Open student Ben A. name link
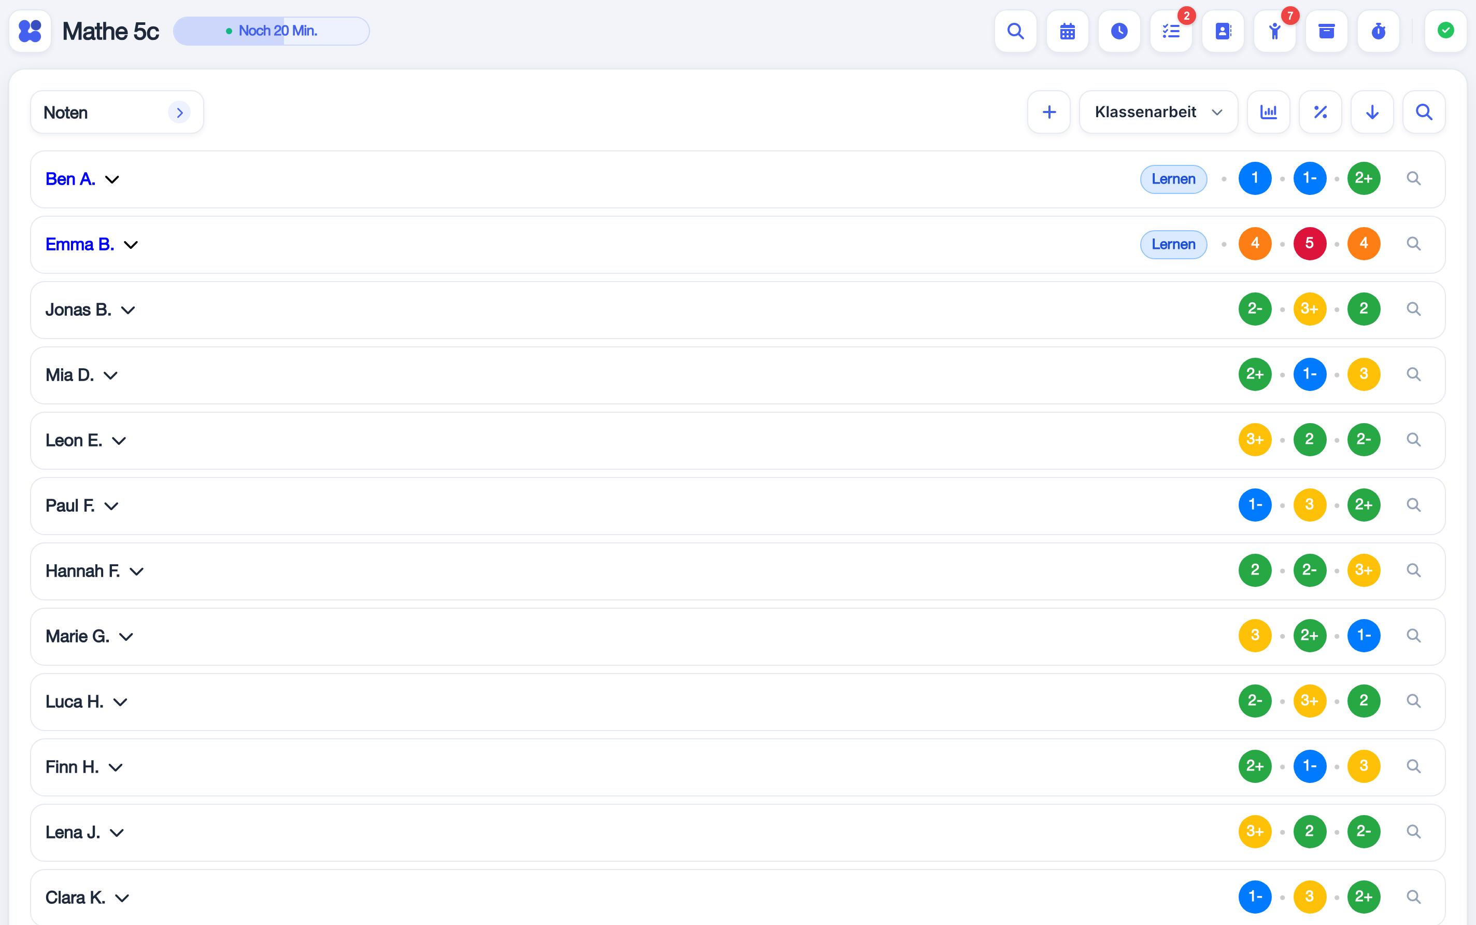 click(x=70, y=179)
